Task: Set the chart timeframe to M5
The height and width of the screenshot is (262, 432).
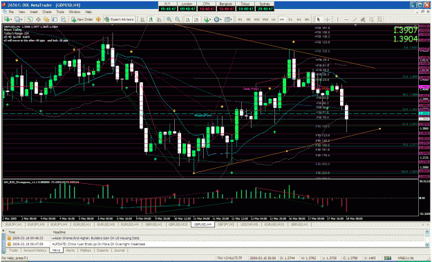Action: [248, 19]
